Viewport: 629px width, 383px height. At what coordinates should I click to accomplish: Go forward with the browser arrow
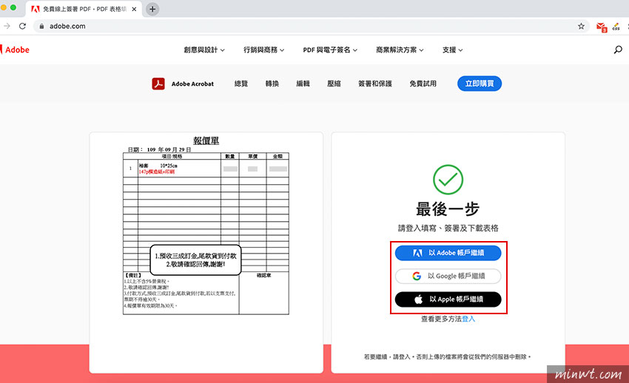(x=7, y=26)
